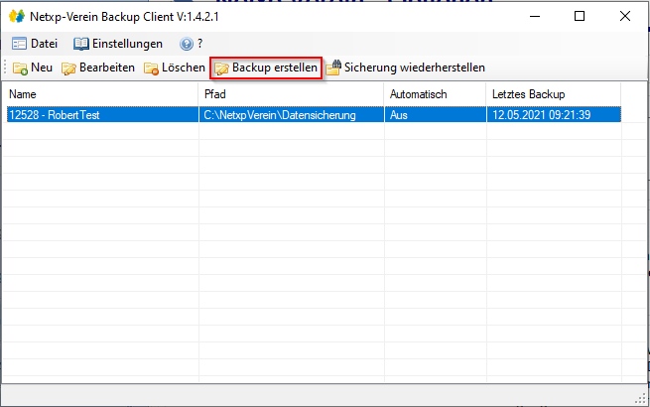Click the window resize grip in status bar
Image resolution: width=650 pixels, height=407 pixels.
(x=641, y=399)
